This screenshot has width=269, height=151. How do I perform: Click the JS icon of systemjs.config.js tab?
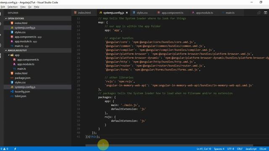click(x=101, y=13)
